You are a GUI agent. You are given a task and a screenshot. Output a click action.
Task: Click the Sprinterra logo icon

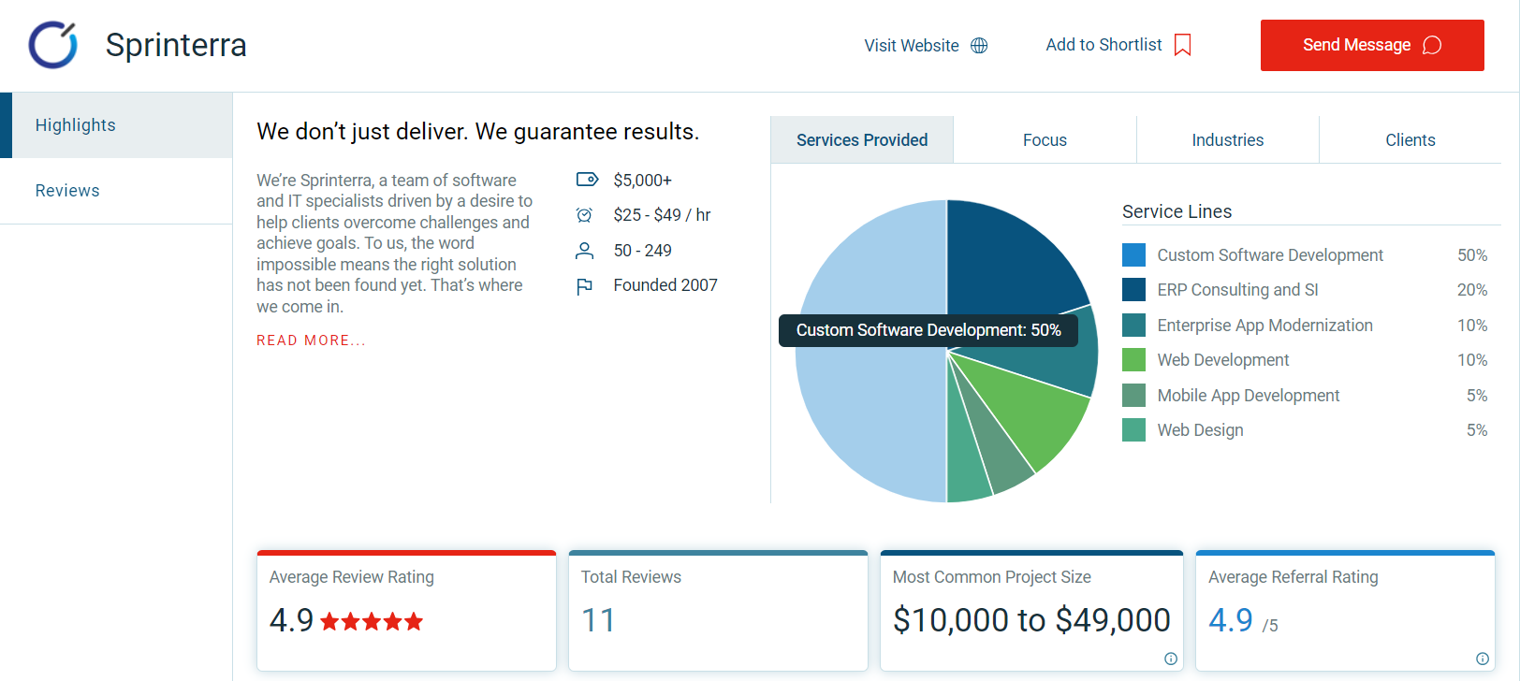tap(53, 45)
